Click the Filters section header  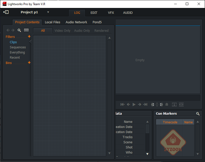pyautogui.click(x=10, y=37)
